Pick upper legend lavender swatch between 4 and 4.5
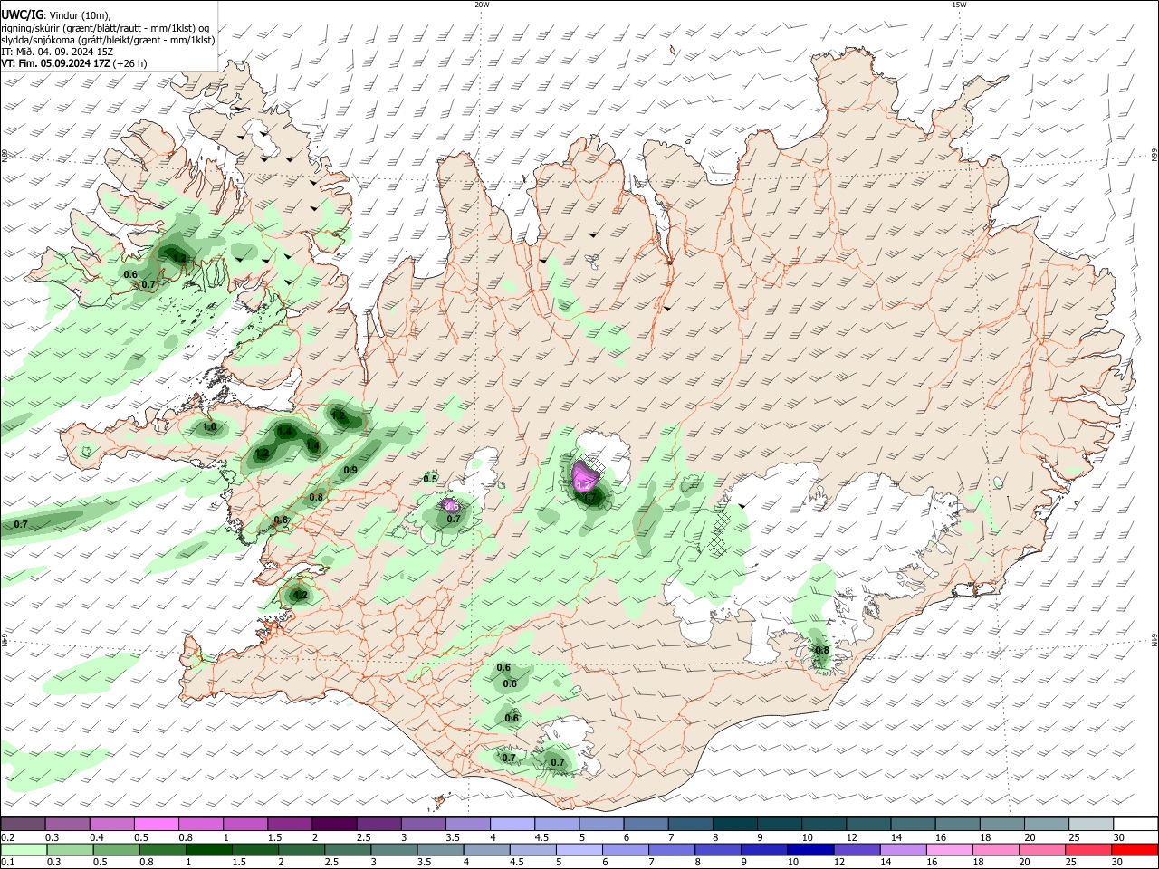The height and width of the screenshot is (869, 1159). click(512, 824)
